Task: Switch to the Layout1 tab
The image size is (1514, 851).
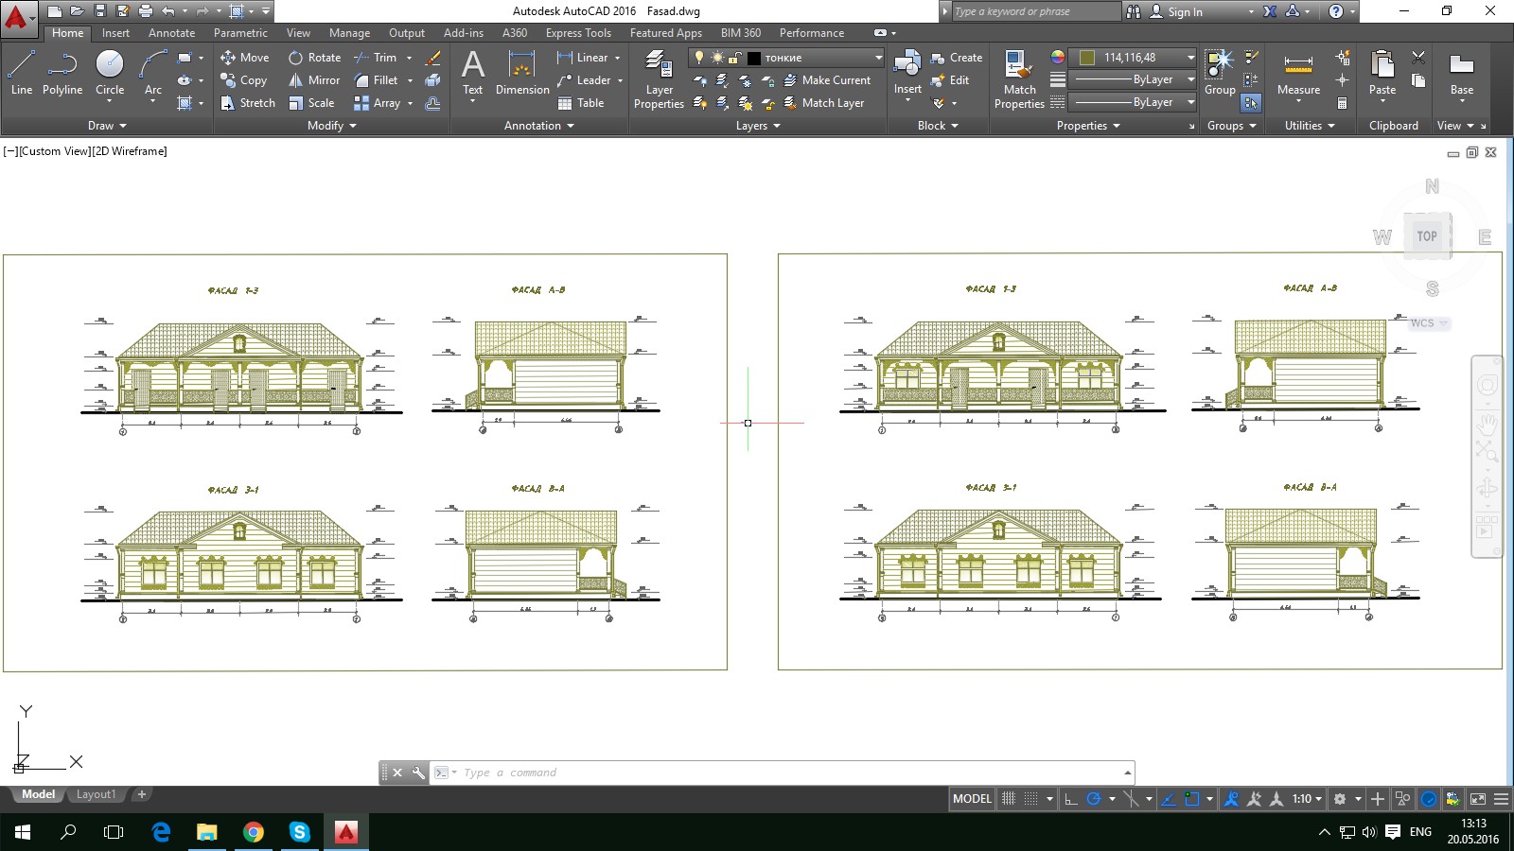Action: pos(96,795)
